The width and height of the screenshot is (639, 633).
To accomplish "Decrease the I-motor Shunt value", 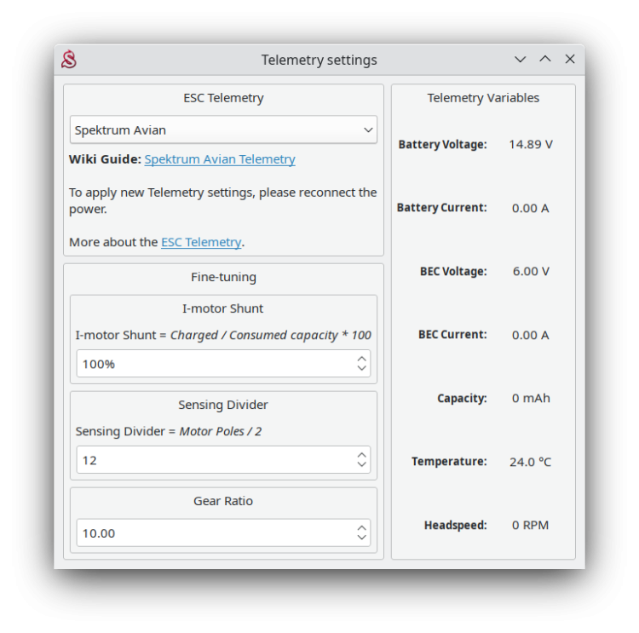I will click(x=362, y=369).
